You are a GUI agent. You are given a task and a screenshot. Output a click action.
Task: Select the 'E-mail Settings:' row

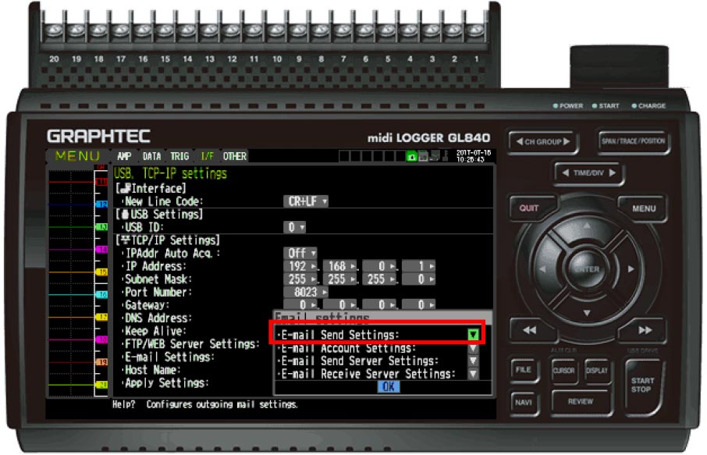click(x=169, y=357)
